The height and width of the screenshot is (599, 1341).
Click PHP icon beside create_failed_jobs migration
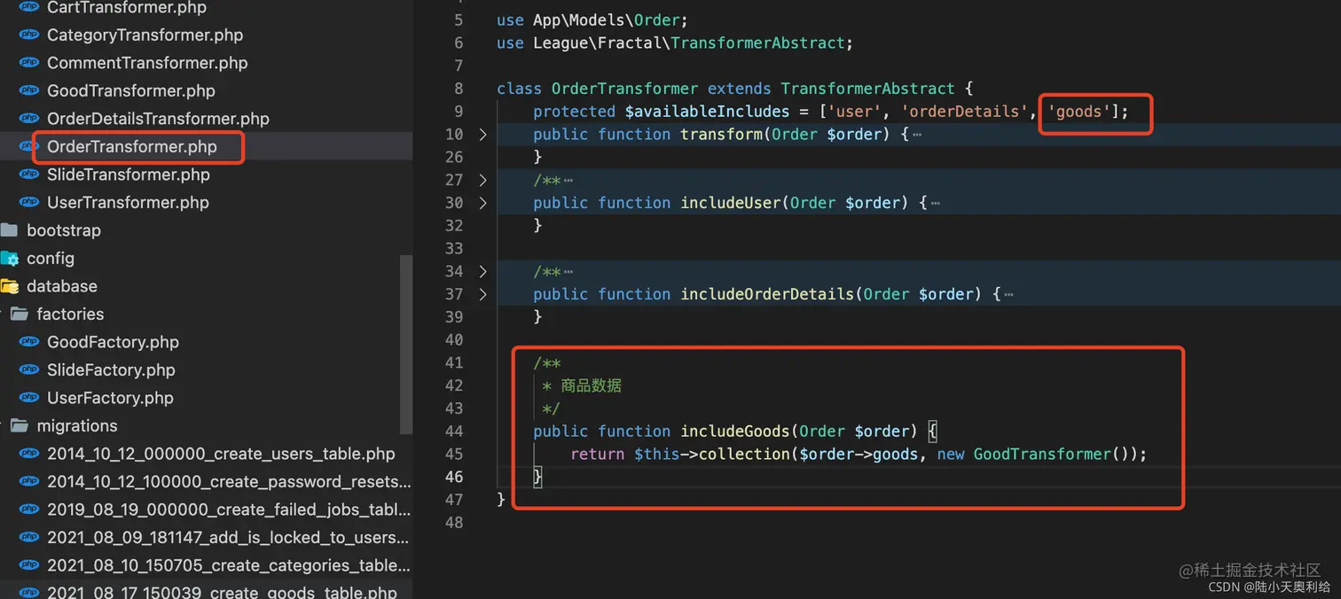pos(29,510)
